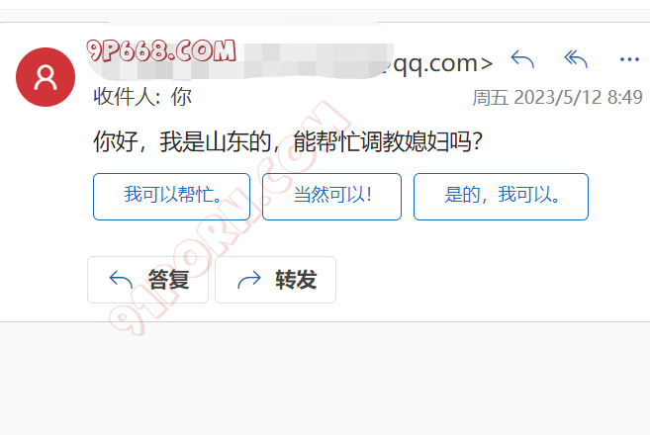650x435 pixels.
Task: Click the forward arrow inside 转发 button
Action: coord(249,280)
